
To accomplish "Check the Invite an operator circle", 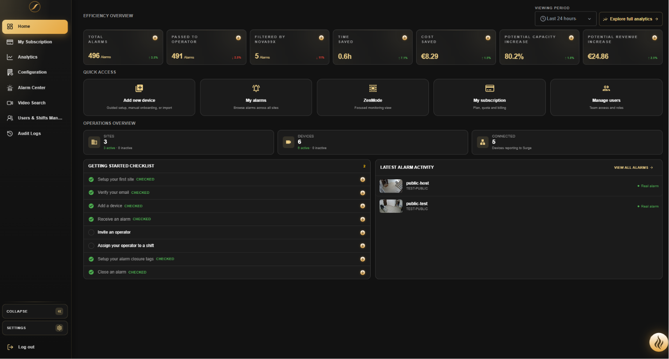I will (x=91, y=232).
